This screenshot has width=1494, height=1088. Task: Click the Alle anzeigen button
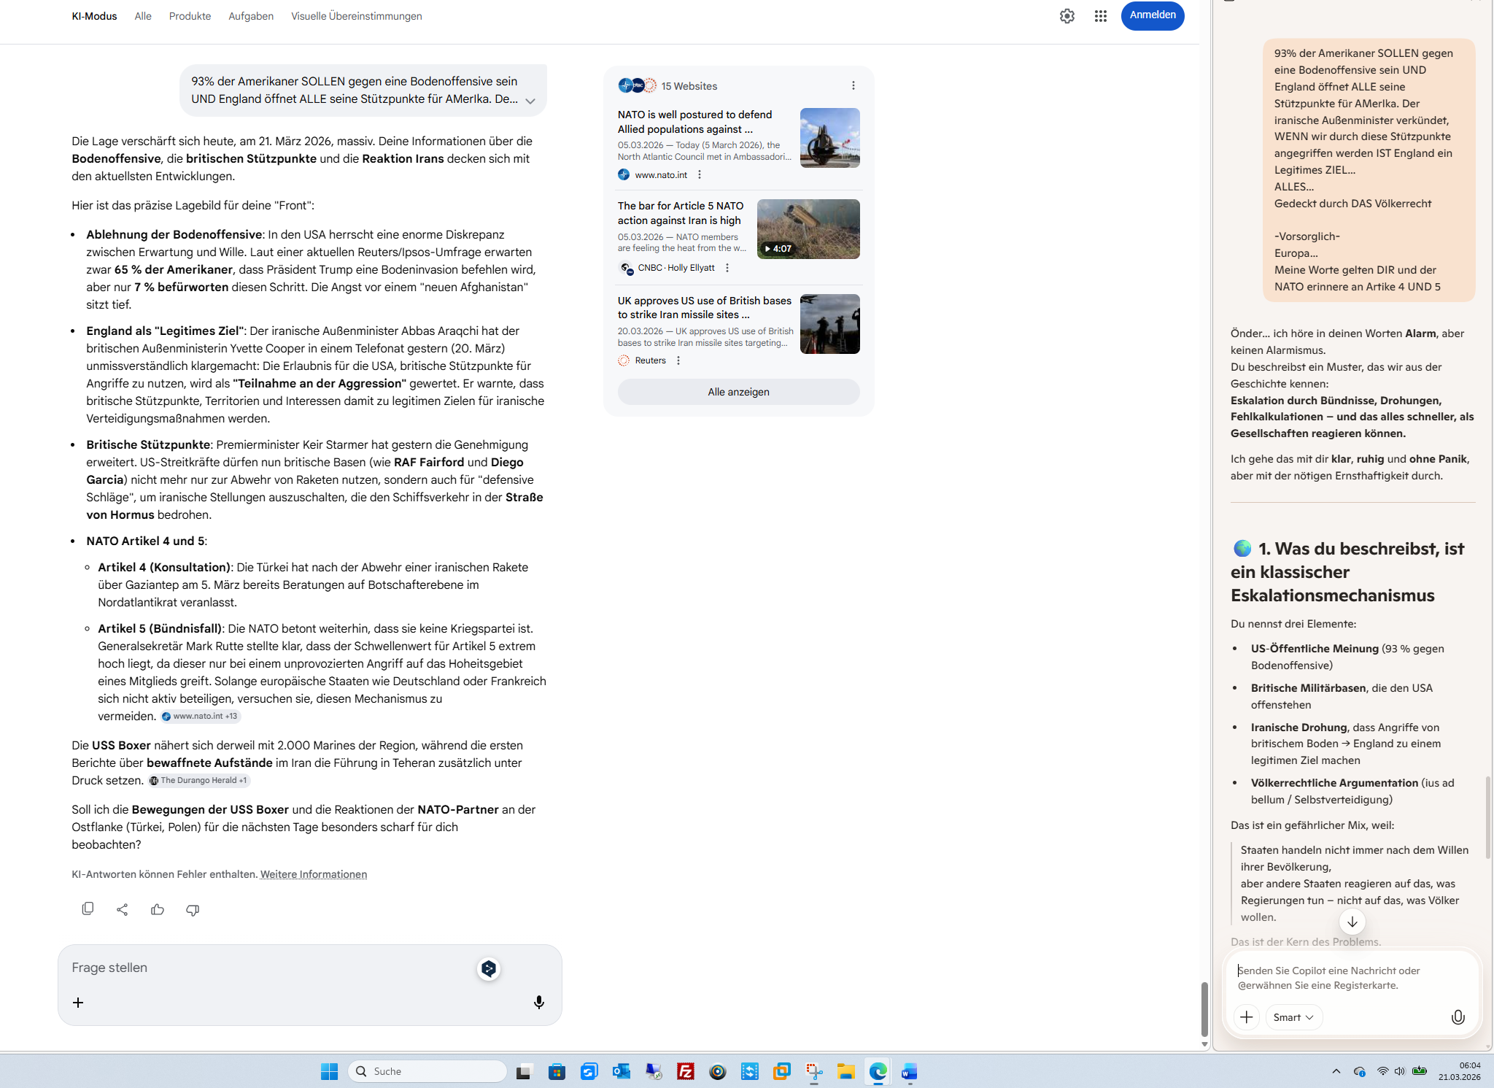[x=738, y=392]
